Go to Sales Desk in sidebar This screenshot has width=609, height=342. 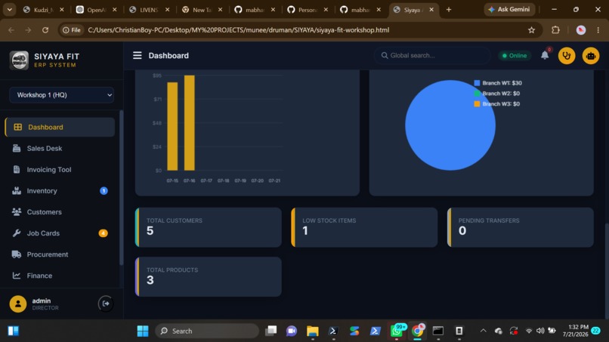[x=60, y=148]
